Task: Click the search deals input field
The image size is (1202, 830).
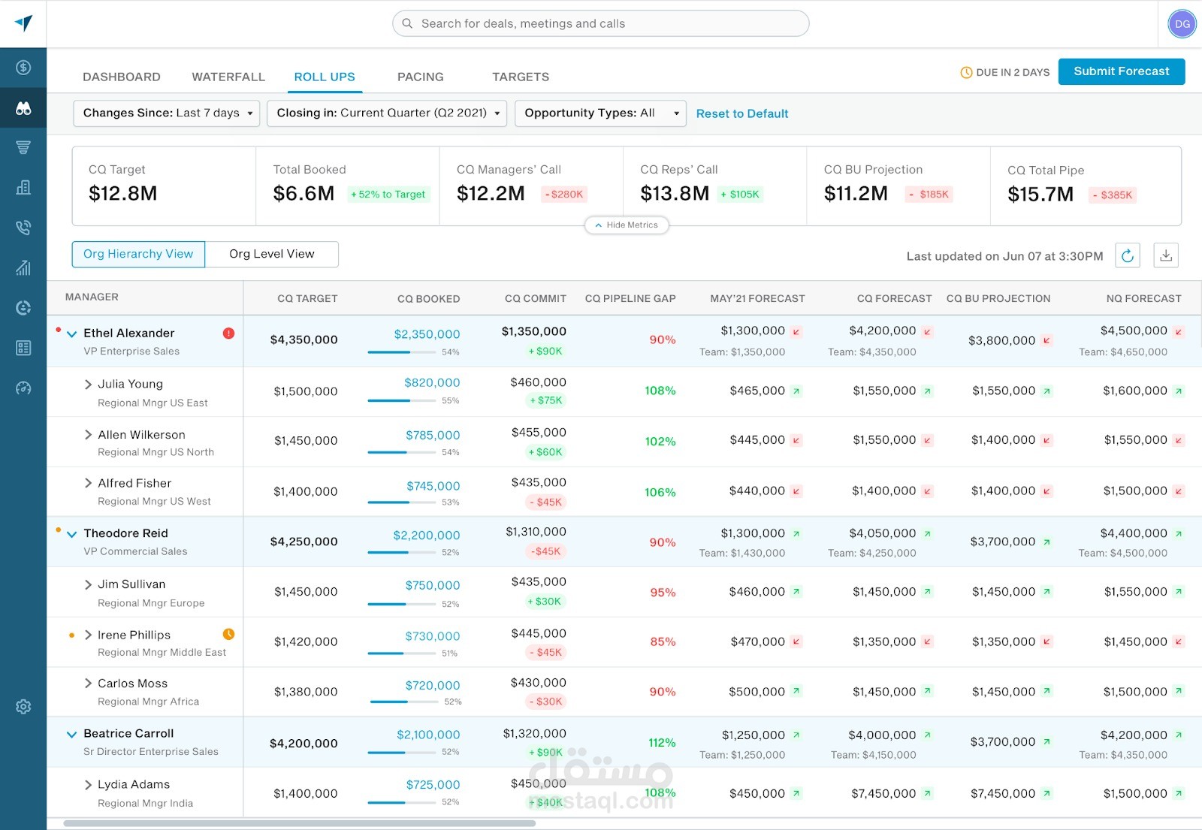Action: pyautogui.click(x=600, y=23)
